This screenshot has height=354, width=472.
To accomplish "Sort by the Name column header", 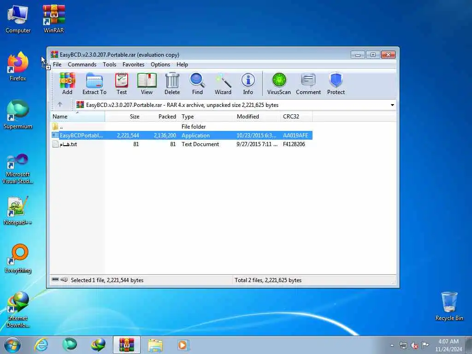I will 77,117.
